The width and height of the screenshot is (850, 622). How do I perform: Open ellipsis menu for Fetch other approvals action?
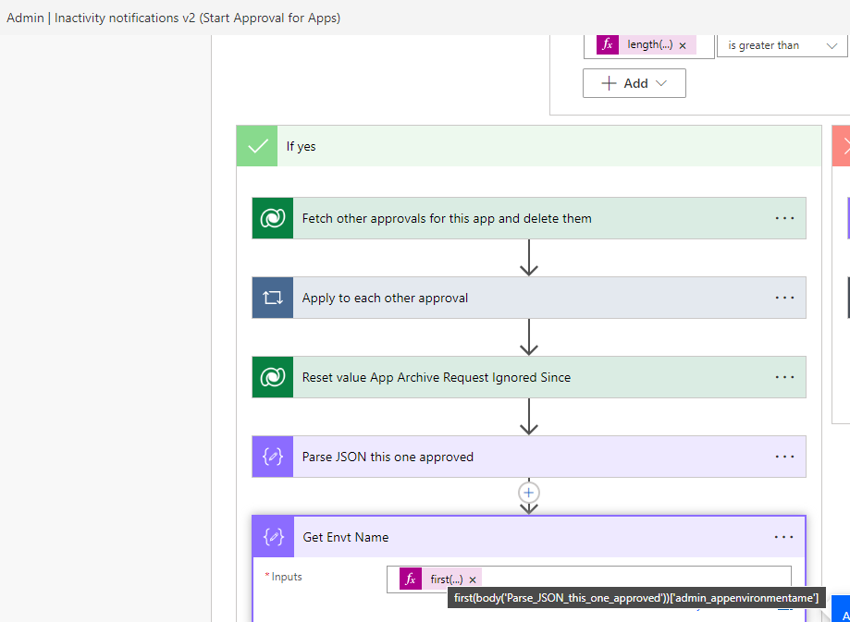(x=784, y=218)
